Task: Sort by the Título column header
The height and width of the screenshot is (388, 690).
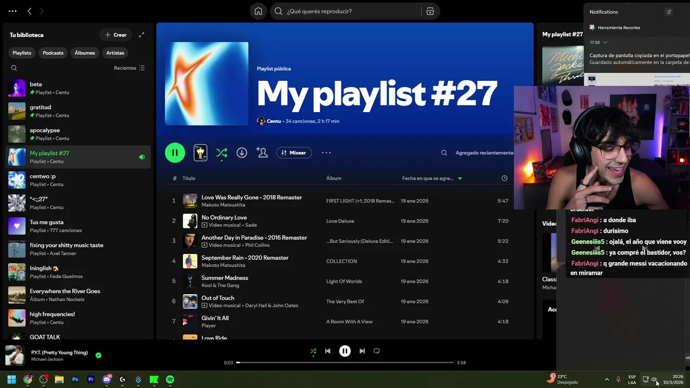Action: (189, 178)
